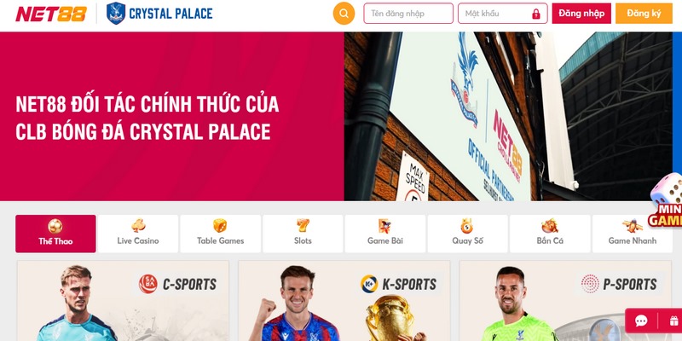Click the lock icon in password field
682x341 pixels.
pos(536,14)
